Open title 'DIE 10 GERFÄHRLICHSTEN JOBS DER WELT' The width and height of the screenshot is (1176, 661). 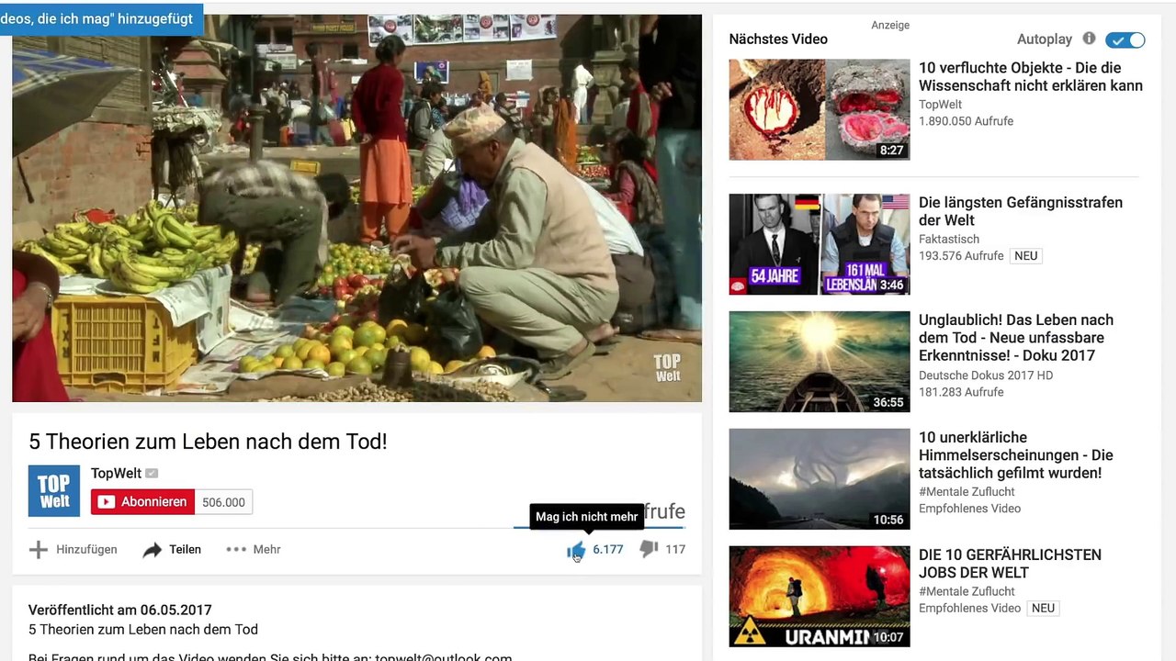(x=1010, y=564)
